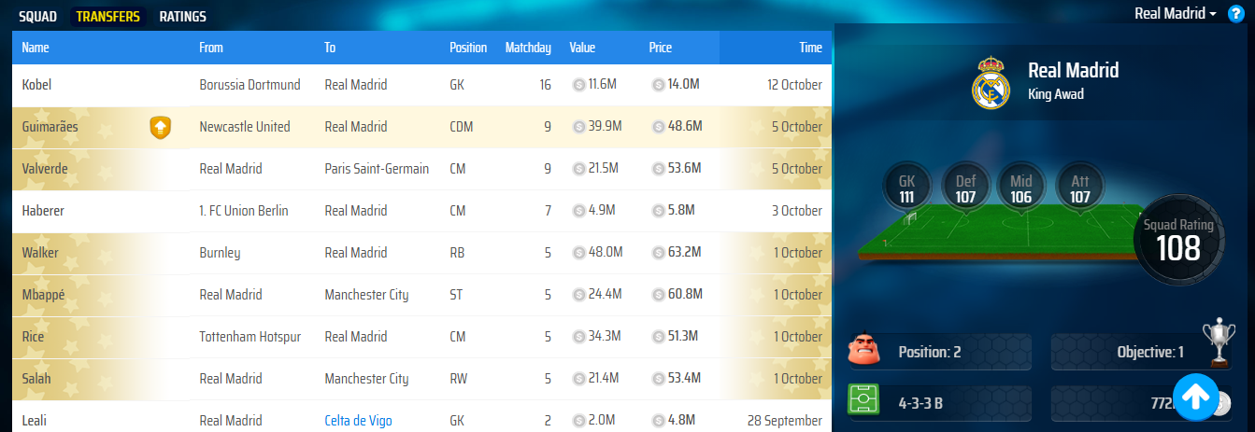Viewport: 1255px width, 432px height.
Task: Select the Mbappé transfer row
Action: coord(421,295)
